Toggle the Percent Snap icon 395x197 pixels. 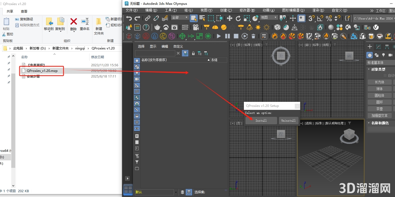(x=329, y=18)
